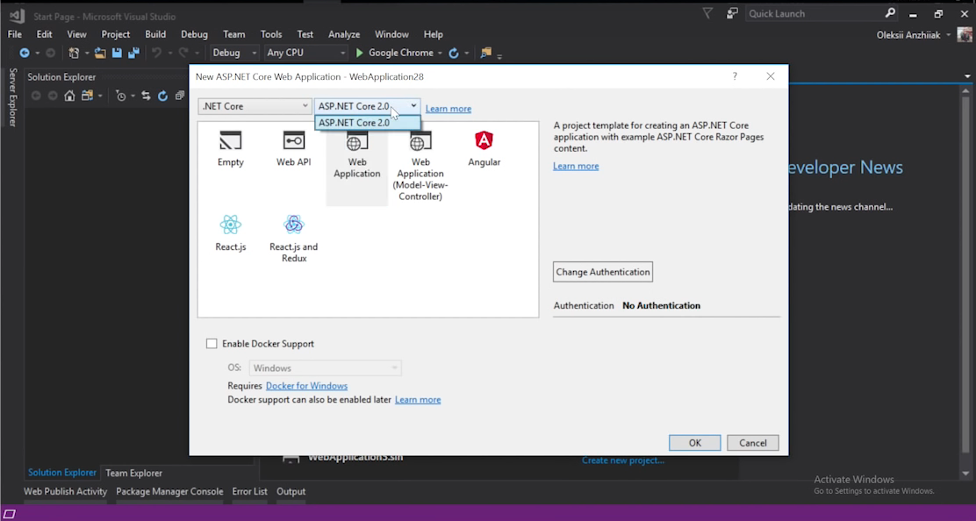Click the New Project toolbar icon

coord(74,53)
